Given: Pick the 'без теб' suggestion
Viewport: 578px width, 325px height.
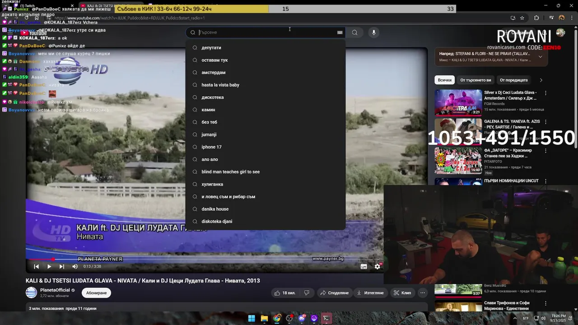Looking at the screenshot, I should point(266,122).
